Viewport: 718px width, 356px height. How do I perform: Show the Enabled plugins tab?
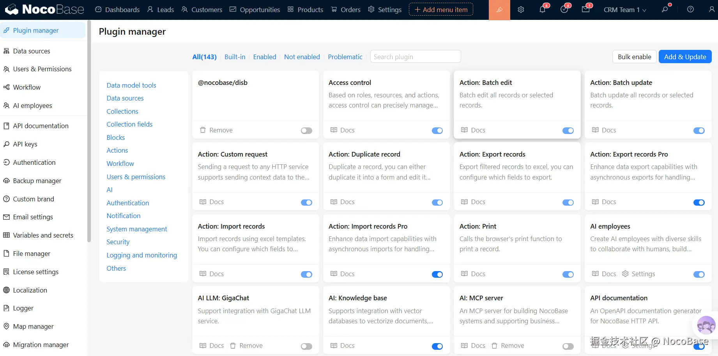click(x=265, y=57)
